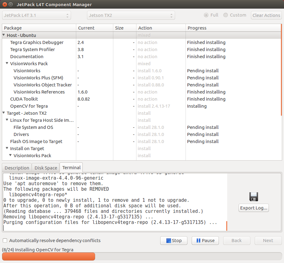
Task: Click the Clear Actions button
Action: coord(266,15)
